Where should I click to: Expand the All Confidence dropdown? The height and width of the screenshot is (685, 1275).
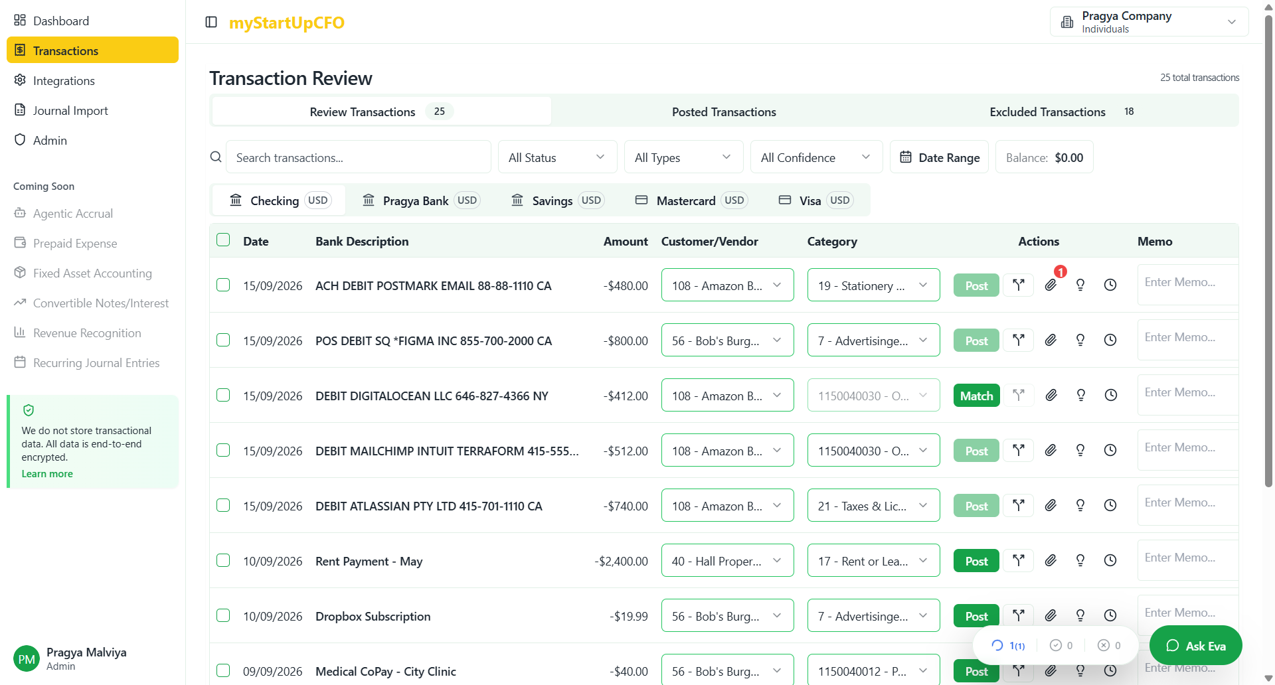coord(815,157)
